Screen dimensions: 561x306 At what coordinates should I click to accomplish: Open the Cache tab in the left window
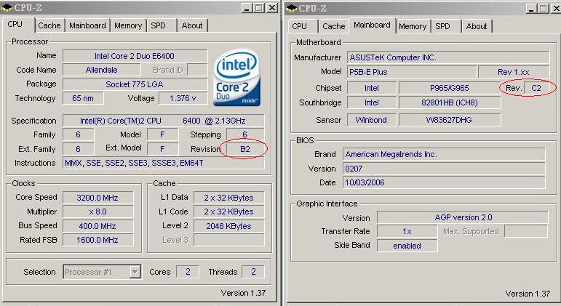[x=49, y=25]
